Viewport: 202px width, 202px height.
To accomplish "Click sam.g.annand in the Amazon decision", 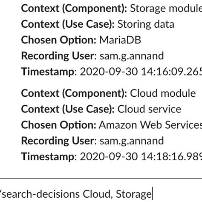I will [x=132, y=141].
